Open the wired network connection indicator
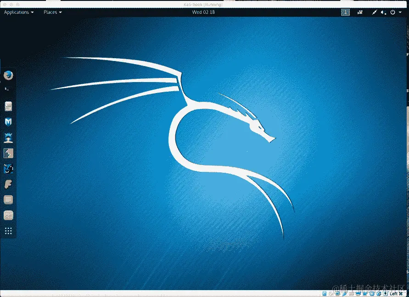The width and height of the screenshot is (409, 297). pyautogui.click(x=375, y=12)
